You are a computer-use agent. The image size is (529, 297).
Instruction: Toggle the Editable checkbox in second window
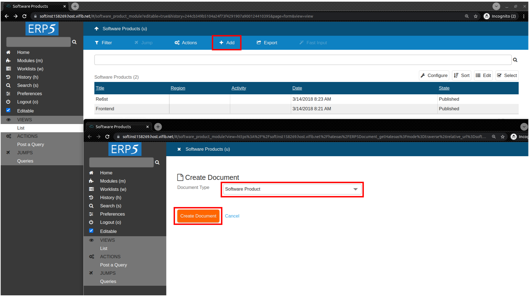coord(92,231)
